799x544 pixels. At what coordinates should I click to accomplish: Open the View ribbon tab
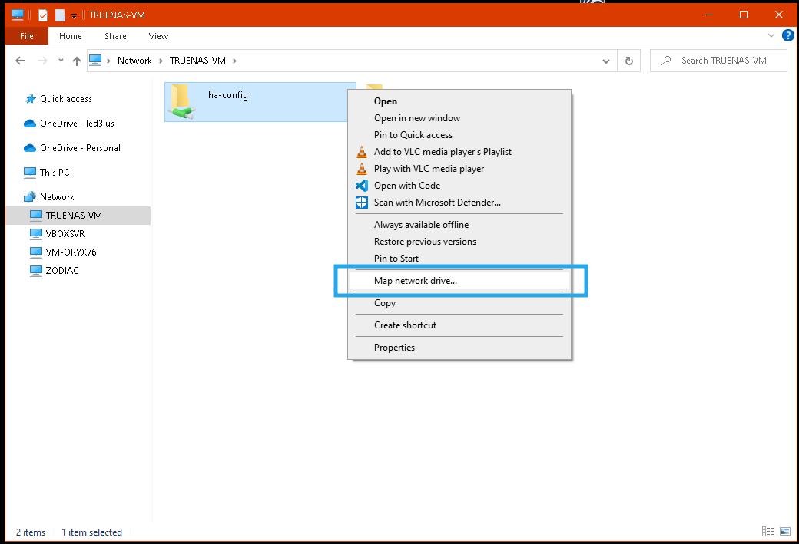pyautogui.click(x=158, y=36)
